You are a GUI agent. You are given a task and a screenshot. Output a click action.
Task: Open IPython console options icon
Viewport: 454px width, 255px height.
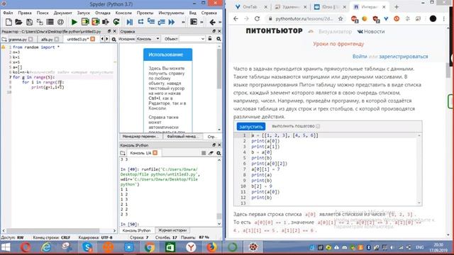click(218, 153)
